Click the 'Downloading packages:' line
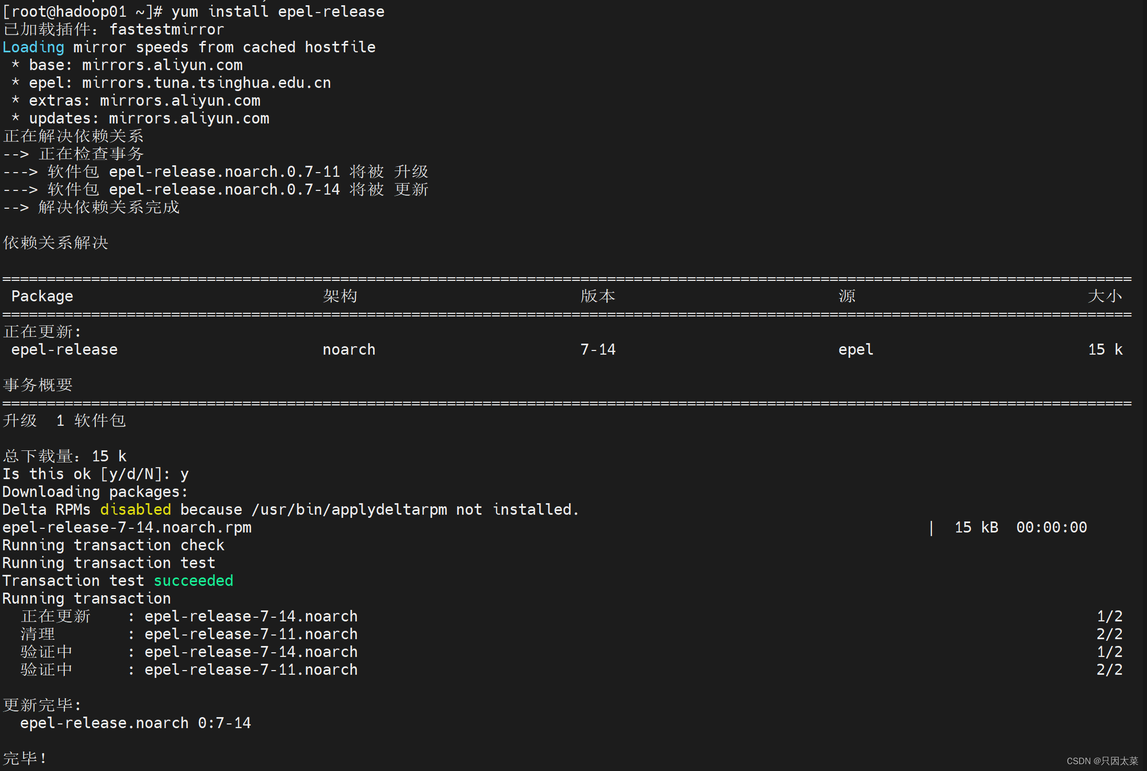This screenshot has width=1147, height=771. [x=95, y=492]
